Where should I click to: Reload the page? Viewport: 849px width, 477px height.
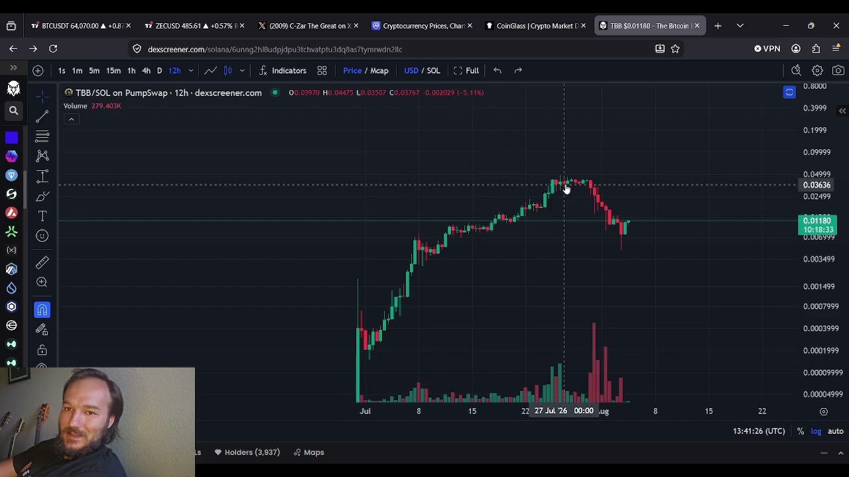pos(53,48)
